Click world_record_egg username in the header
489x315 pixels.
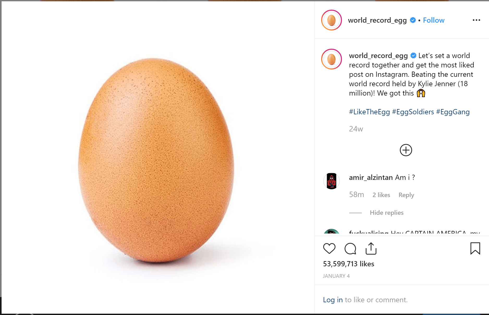coord(377,20)
